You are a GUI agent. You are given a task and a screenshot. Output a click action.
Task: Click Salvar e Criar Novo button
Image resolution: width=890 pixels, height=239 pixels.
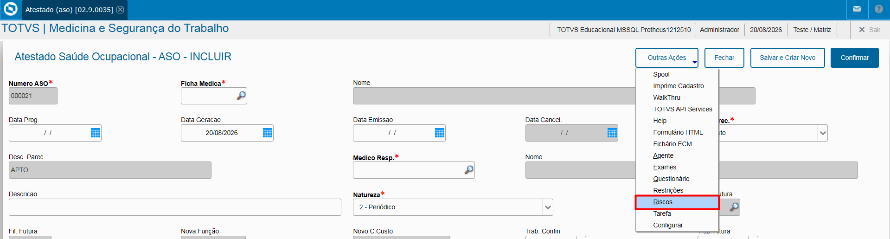pyautogui.click(x=788, y=58)
